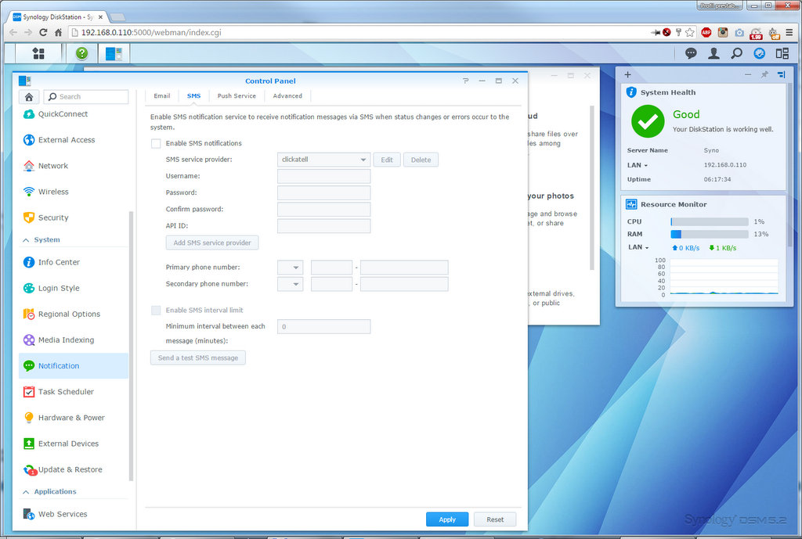Open Media Indexing settings

(x=74, y=340)
